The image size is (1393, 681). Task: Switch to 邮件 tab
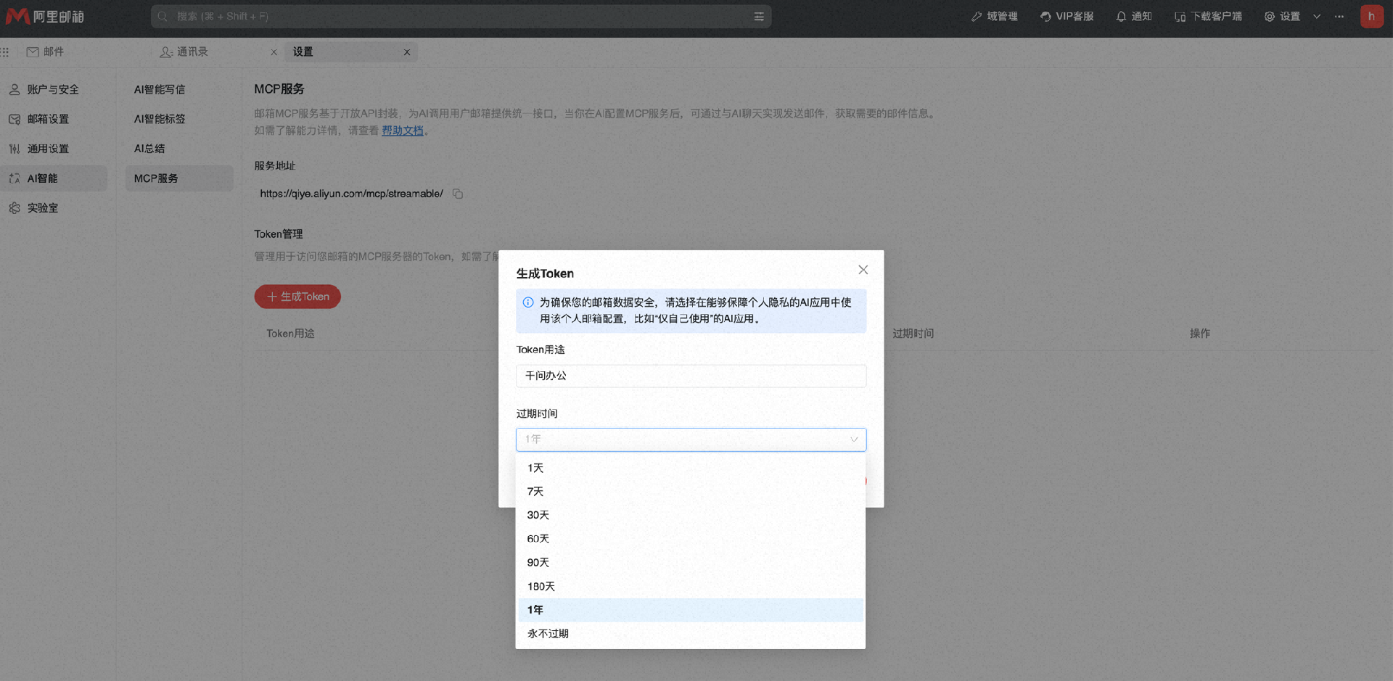[46, 51]
